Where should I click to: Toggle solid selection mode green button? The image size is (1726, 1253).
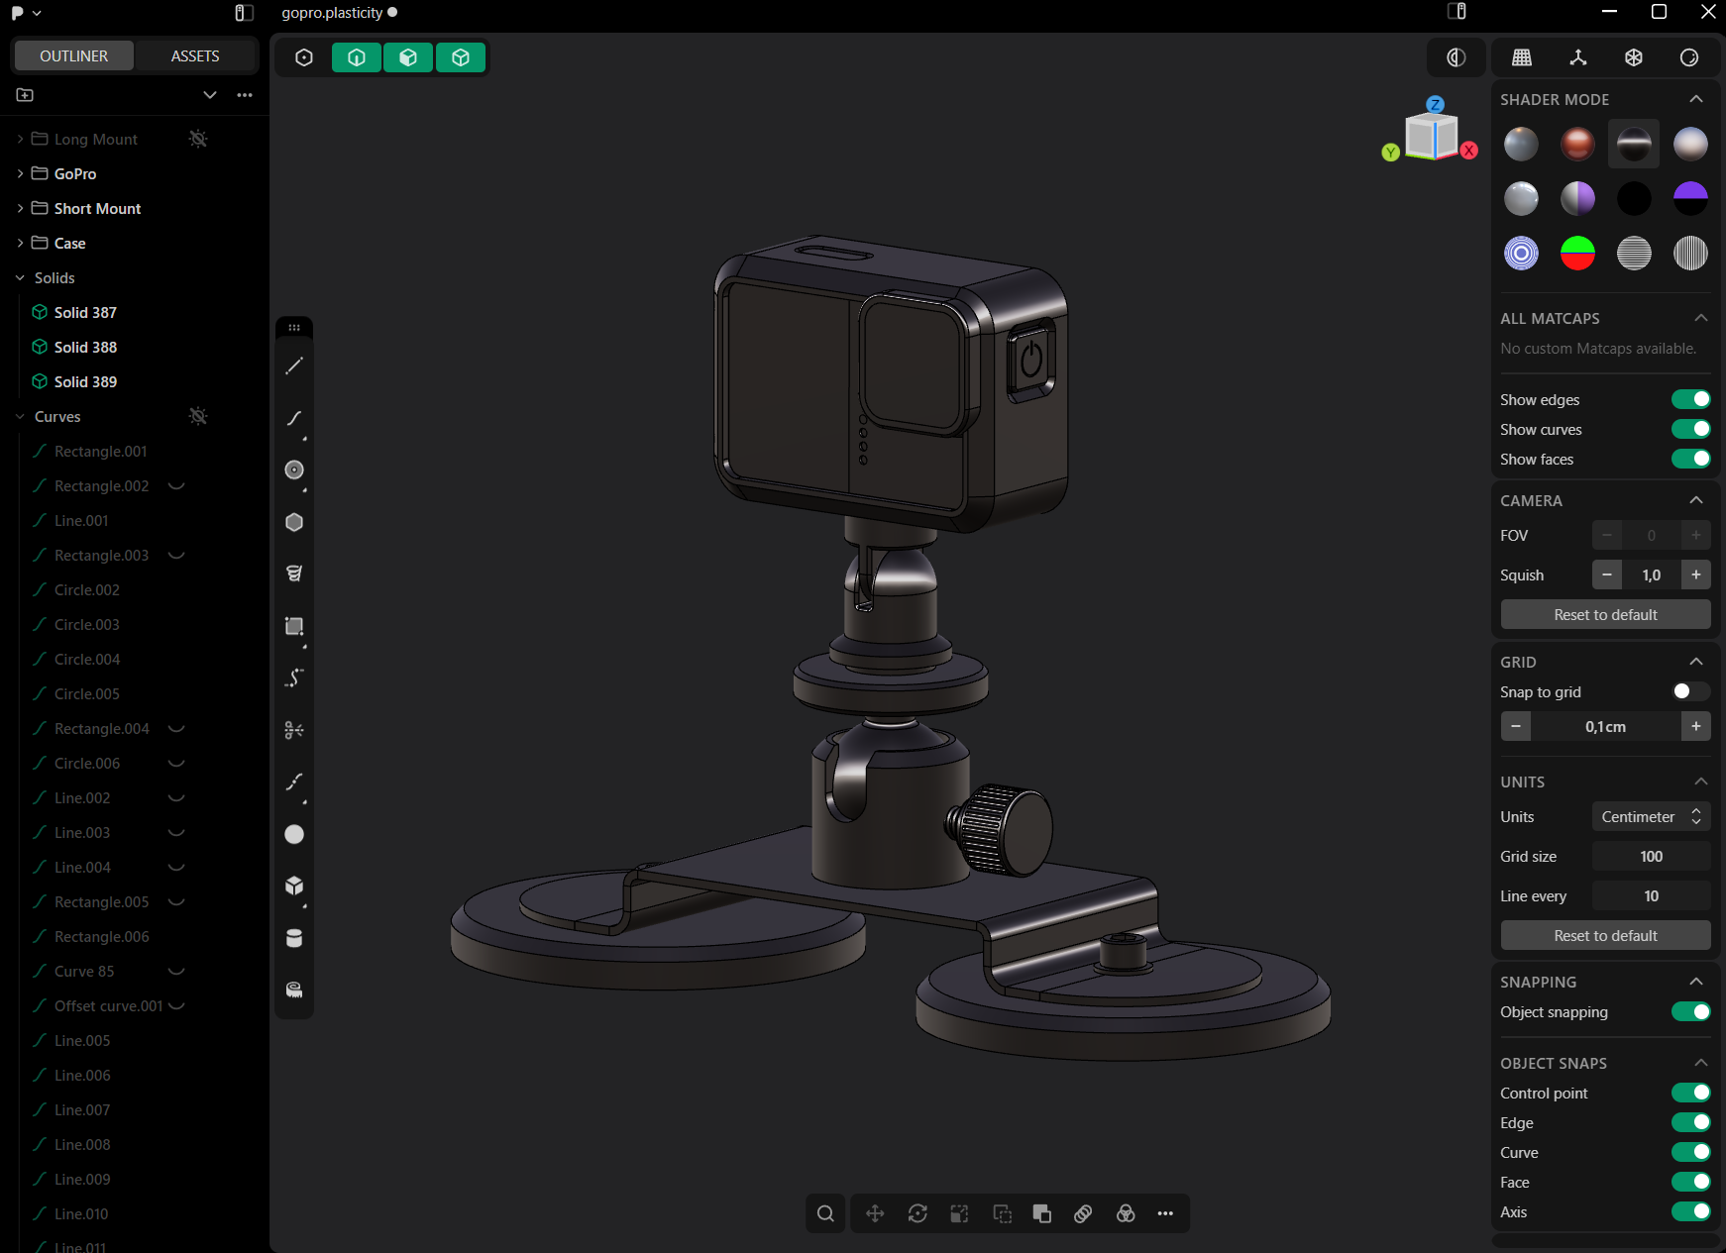(461, 57)
